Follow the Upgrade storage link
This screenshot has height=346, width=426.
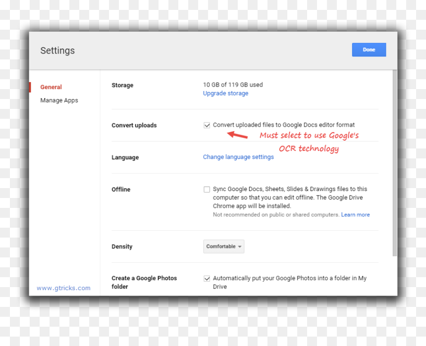click(x=225, y=94)
